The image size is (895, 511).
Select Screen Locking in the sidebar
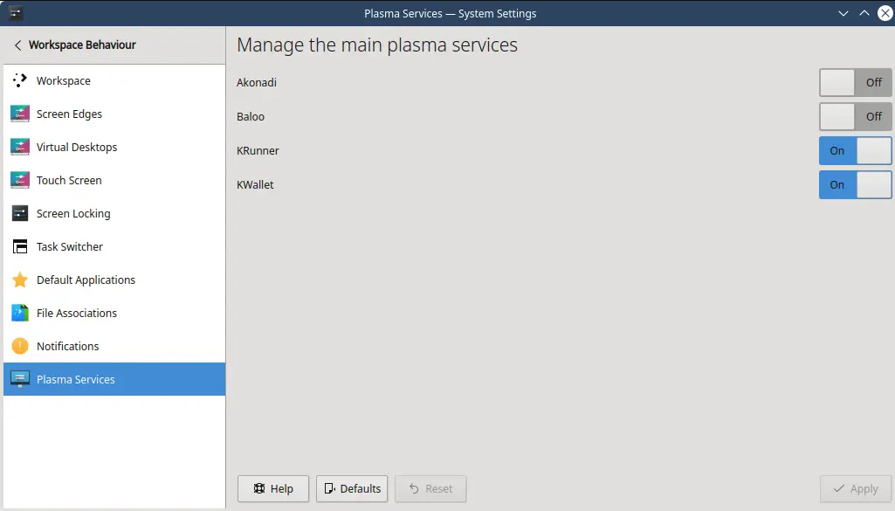point(114,213)
